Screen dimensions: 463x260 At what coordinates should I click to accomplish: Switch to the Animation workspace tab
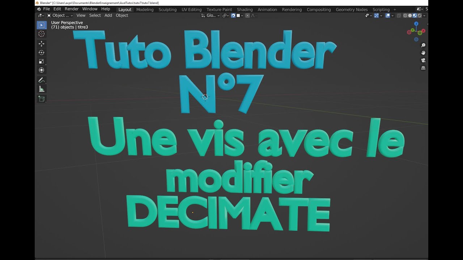pyautogui.click(x=267, y=9)
